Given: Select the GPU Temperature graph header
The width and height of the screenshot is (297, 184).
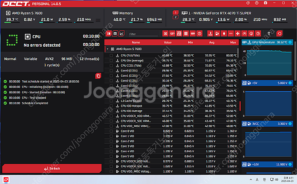Looking at the screenshot, I should 267,42.
